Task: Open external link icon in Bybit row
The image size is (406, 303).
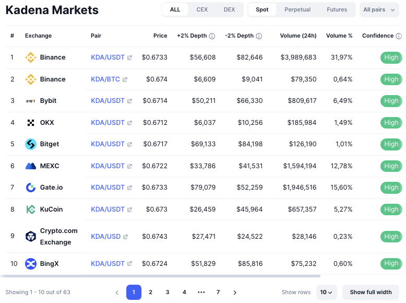Action: point(129,101)
